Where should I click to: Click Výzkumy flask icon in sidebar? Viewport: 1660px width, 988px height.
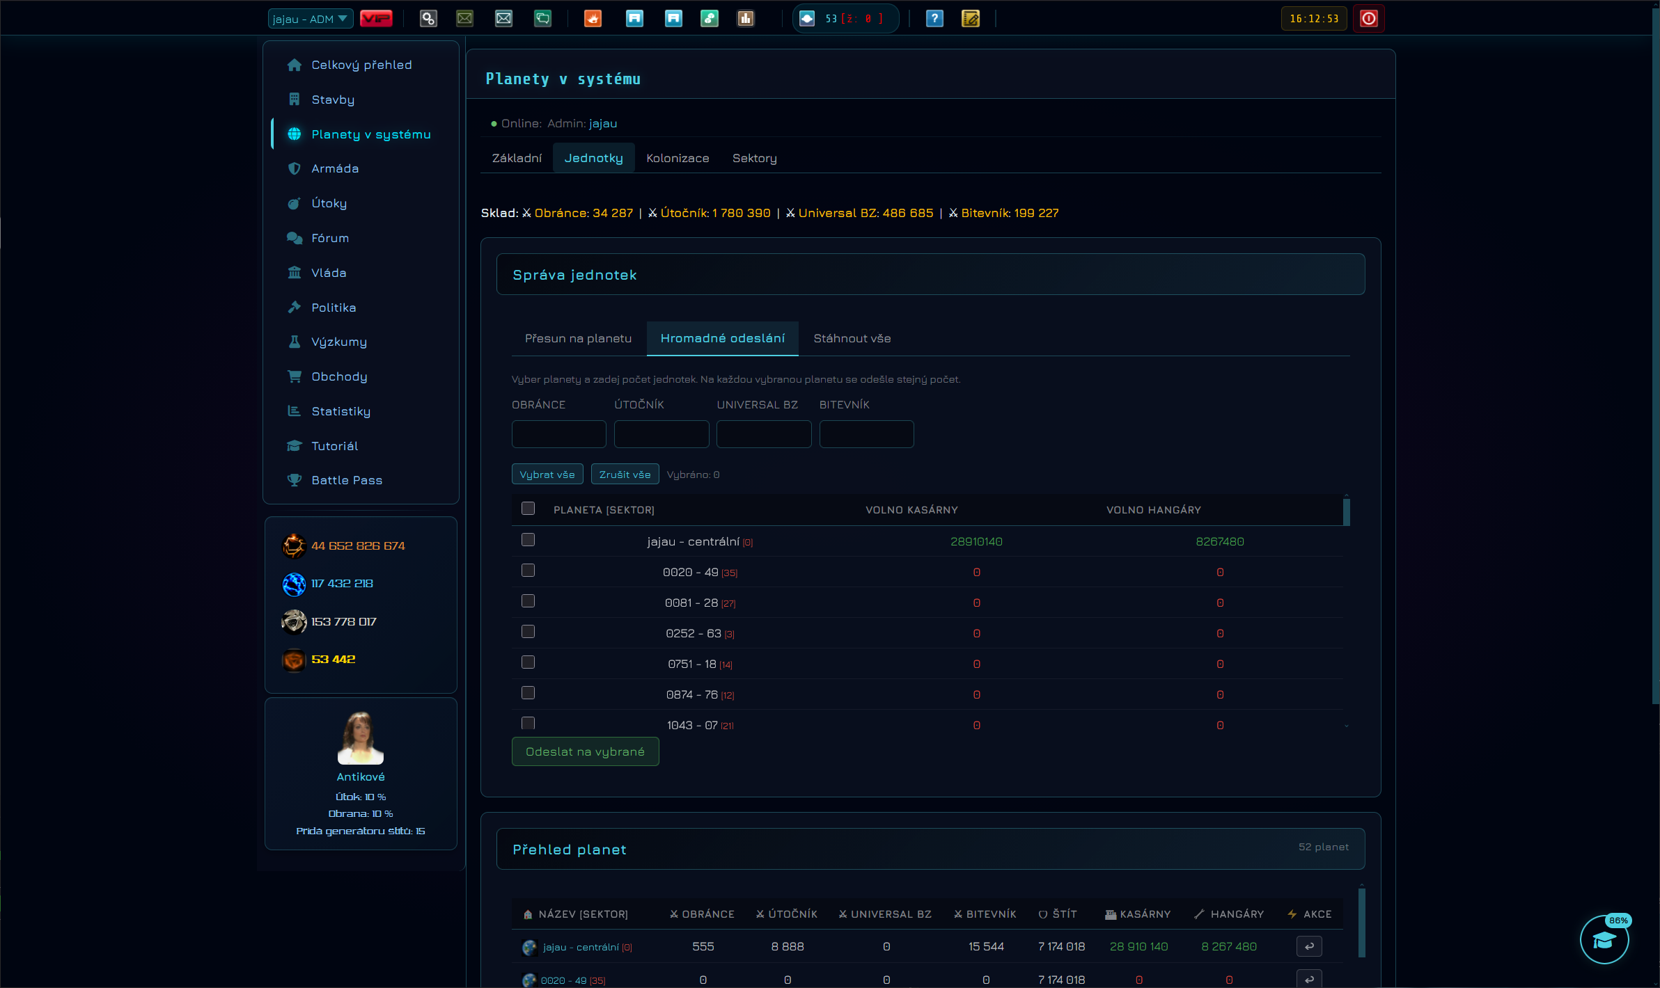click(x=295, y=342)
